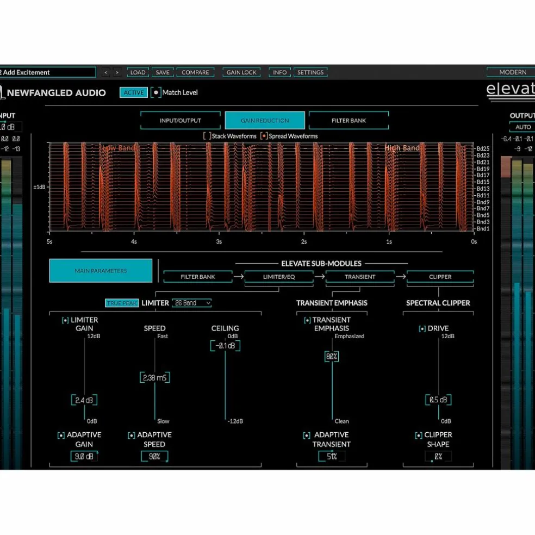The image size is (535, 535).
Task: Click the MODERN theme button
Action: tap(511, 72)
